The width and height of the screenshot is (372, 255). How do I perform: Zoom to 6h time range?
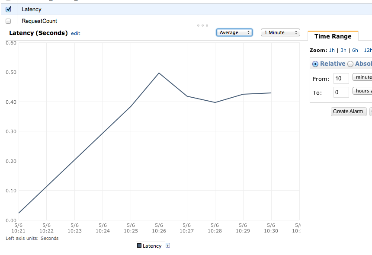click(x=355, y=50)
